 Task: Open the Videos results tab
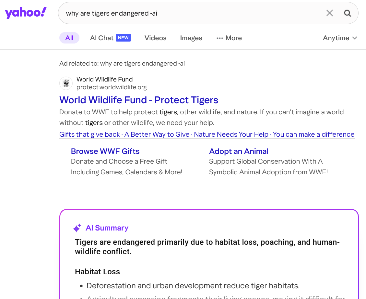156,38
